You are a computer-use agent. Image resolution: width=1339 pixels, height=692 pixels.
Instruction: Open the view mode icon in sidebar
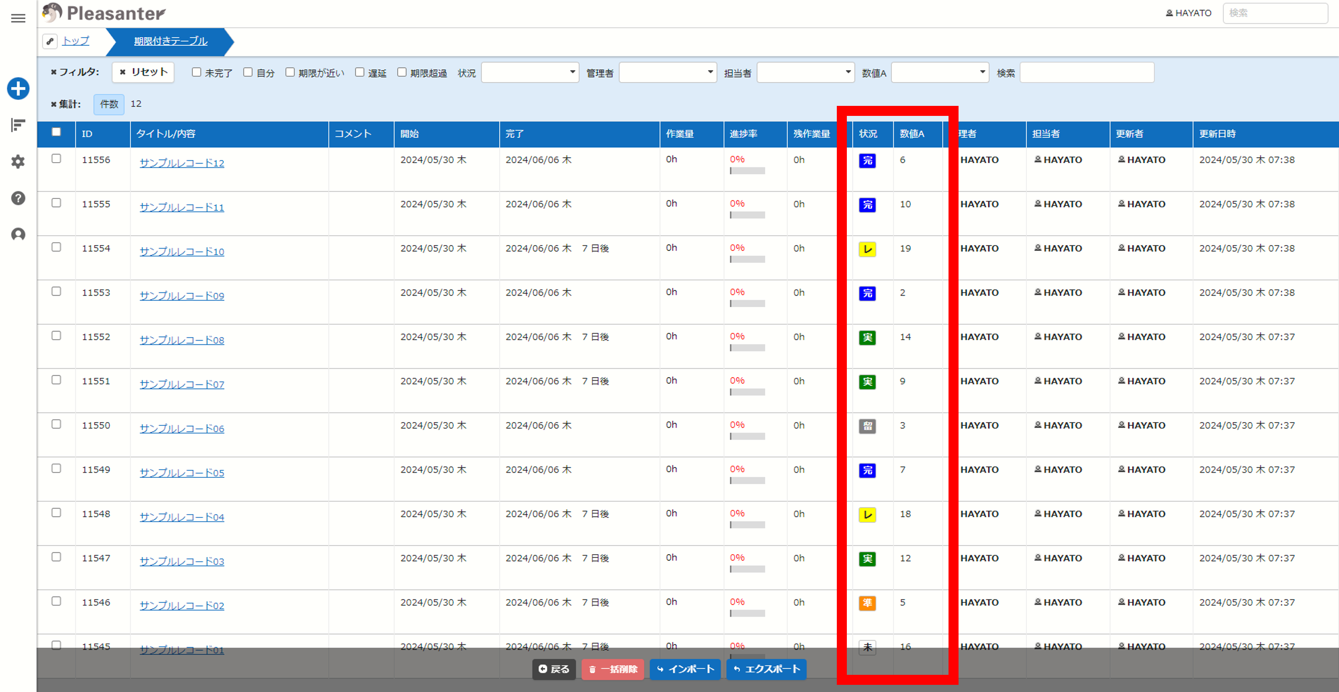click(x=18, y=125)
